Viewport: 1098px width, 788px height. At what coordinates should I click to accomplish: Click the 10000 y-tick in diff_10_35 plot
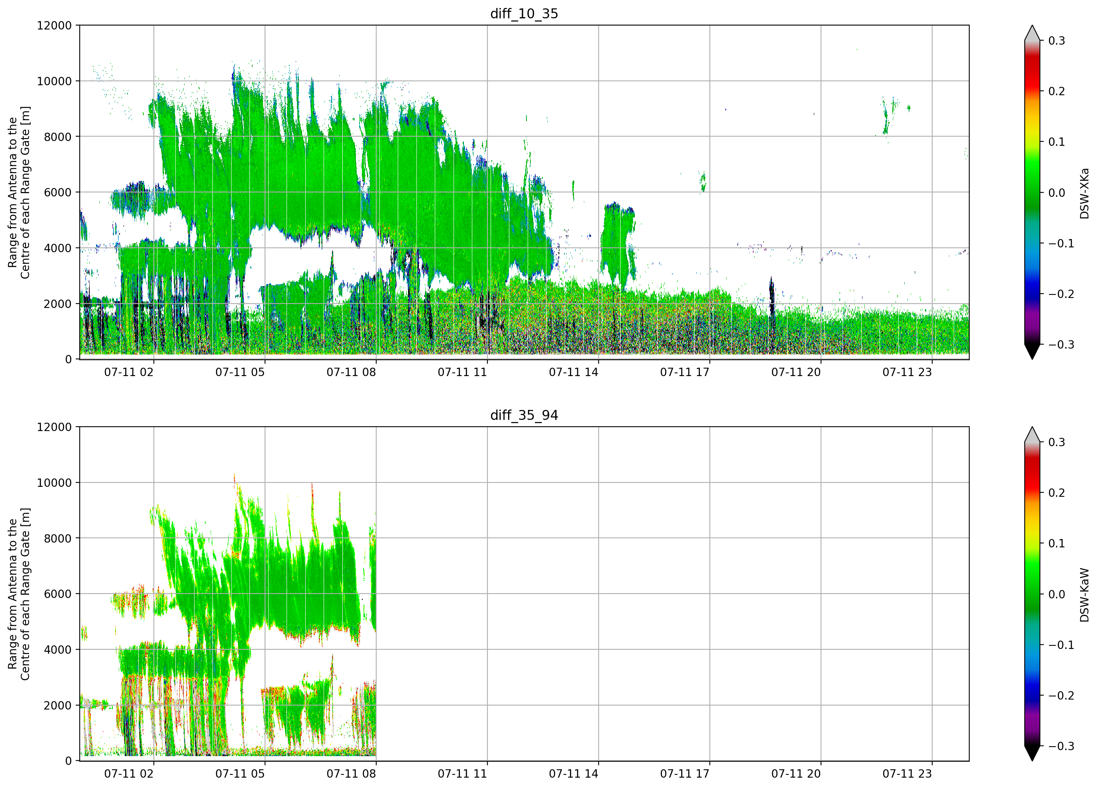54,81
